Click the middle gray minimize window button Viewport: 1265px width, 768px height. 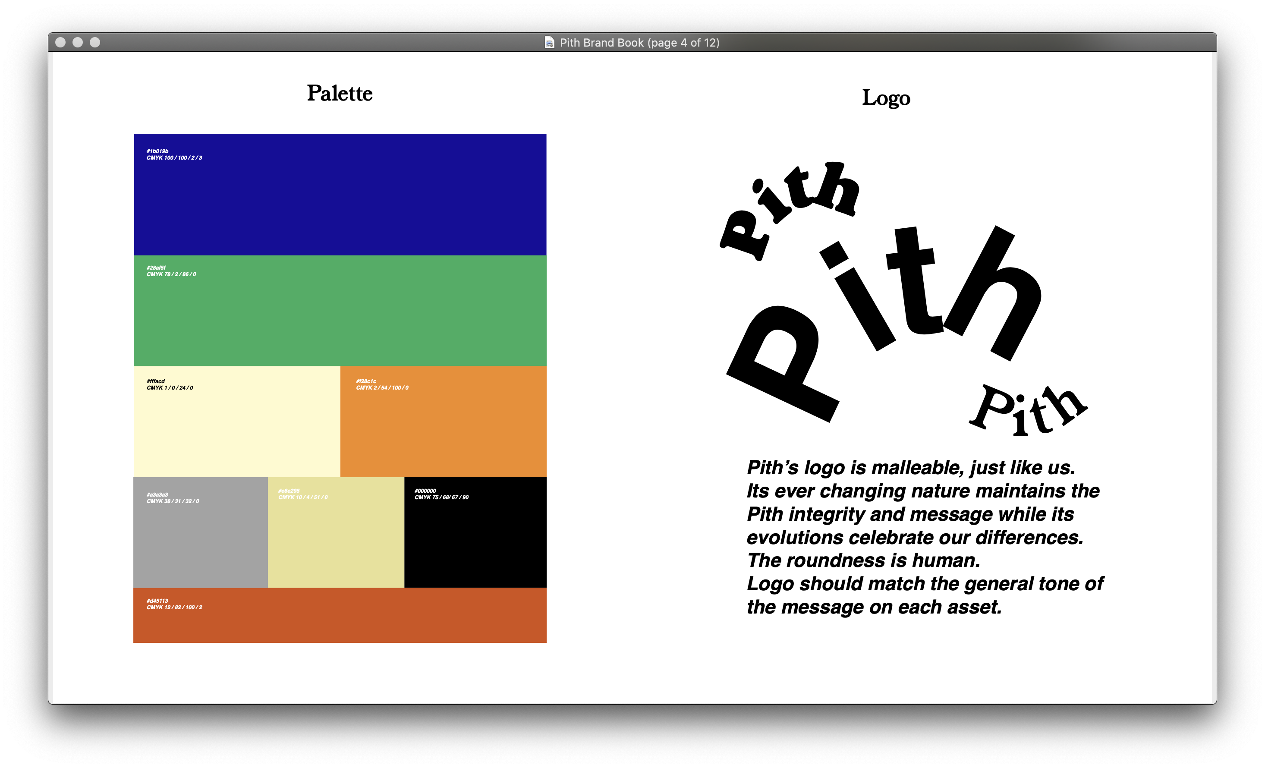click(x=78, y=43)
